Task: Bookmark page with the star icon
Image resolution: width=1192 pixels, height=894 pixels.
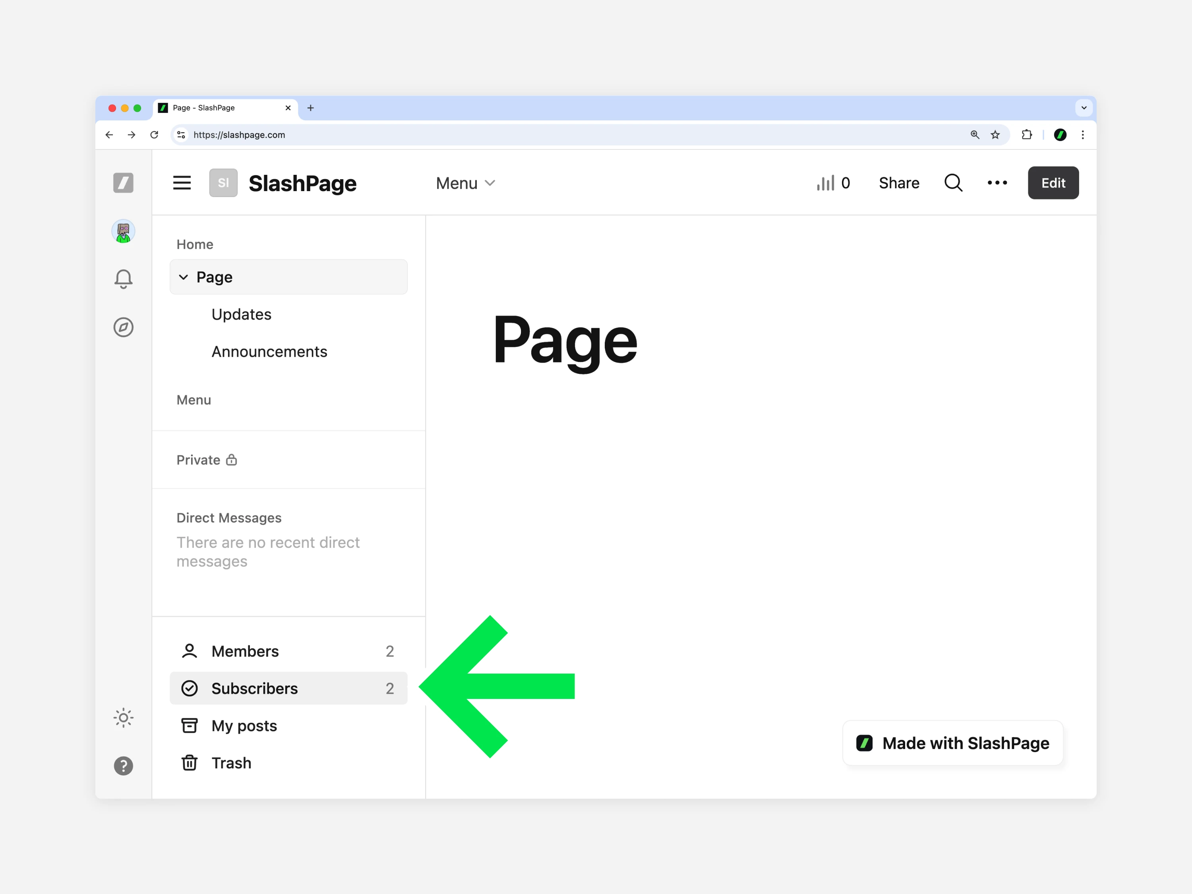Action: 995,135
